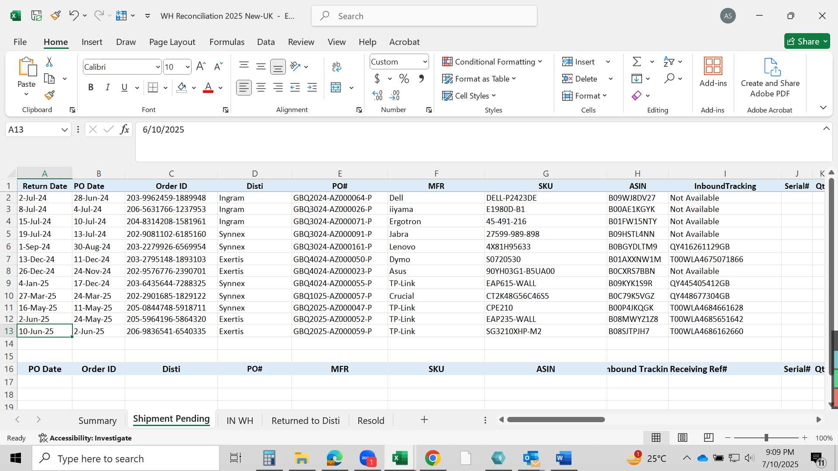
Task: Click Increase Decimal icon
Action: coord(378,95)
